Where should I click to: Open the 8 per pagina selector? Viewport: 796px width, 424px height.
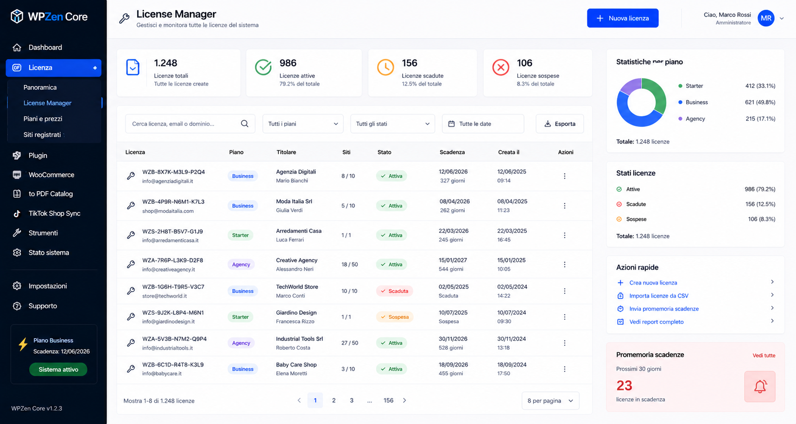pos(550,400)
